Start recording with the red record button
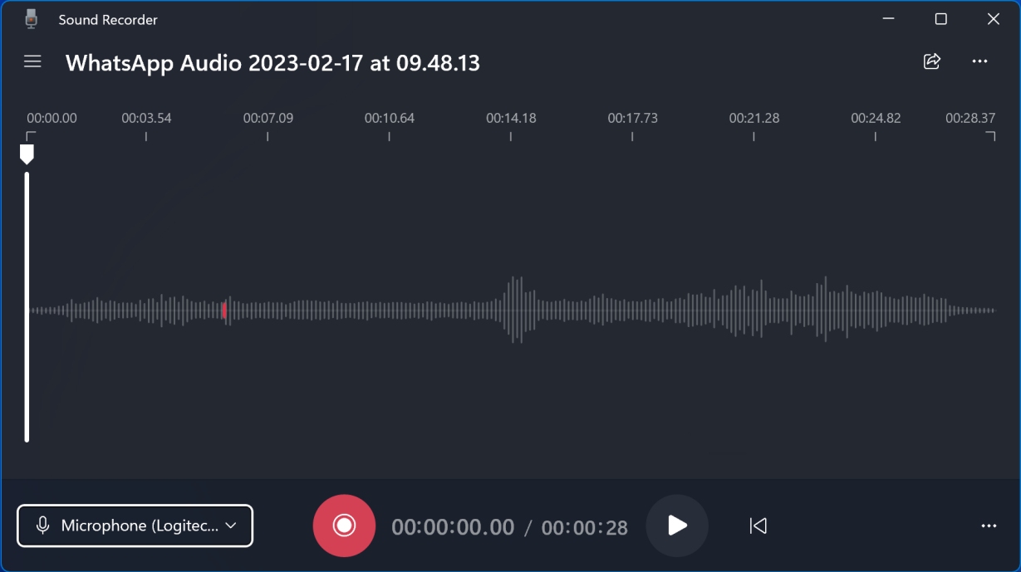1021x572 pixels. coord(344,526)
